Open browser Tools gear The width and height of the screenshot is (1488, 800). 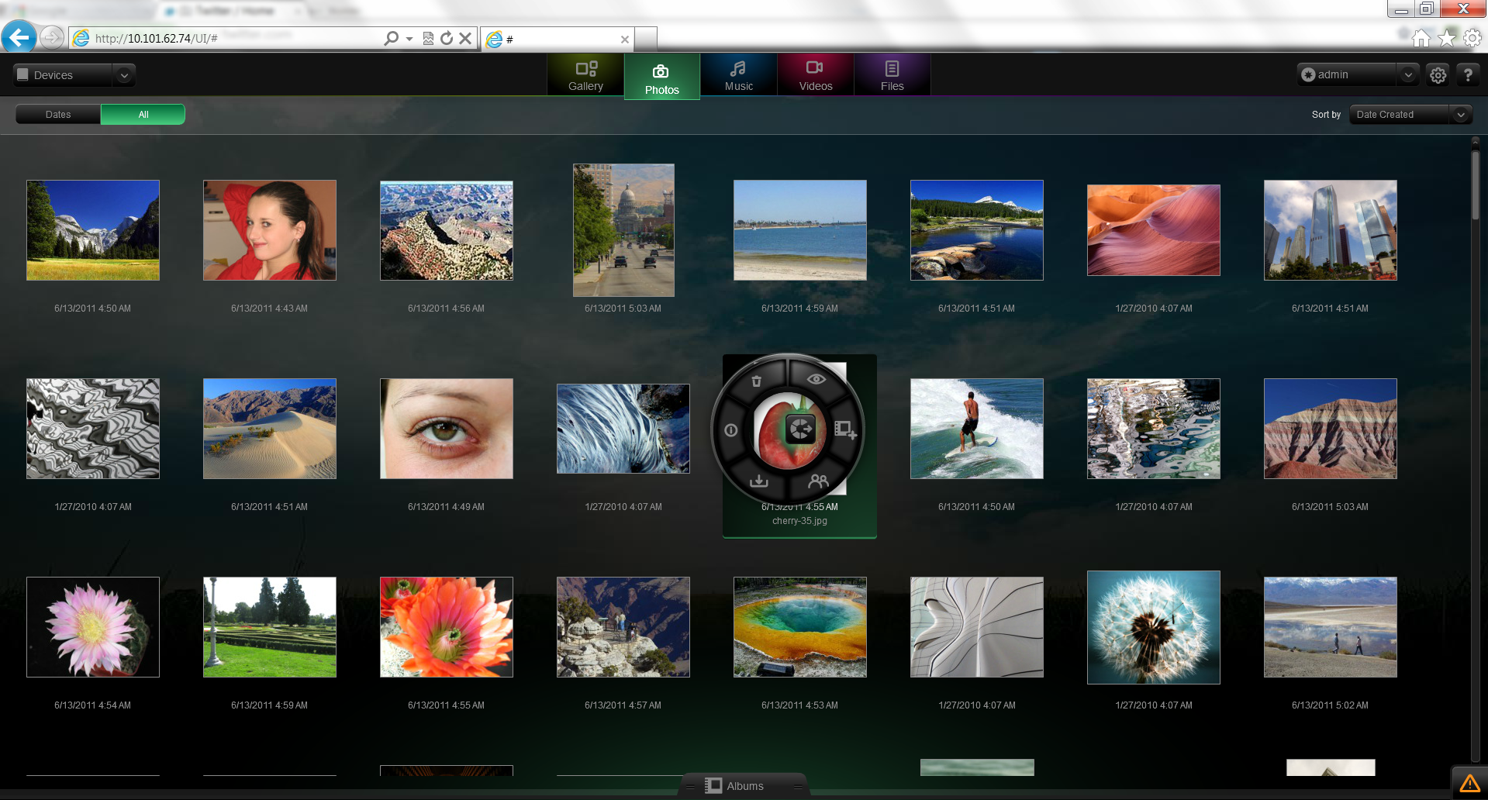[x=1472, y=38]
